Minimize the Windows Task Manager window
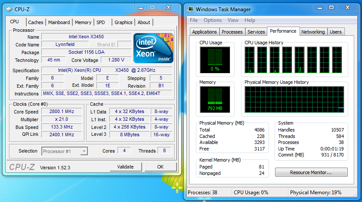This screenshot has width=362, height=202. coord(320,8)
